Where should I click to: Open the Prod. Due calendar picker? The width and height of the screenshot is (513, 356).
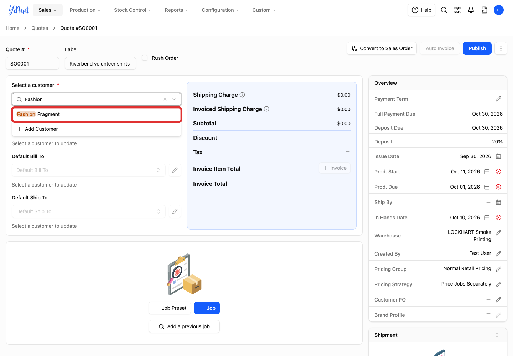point(487,187)
